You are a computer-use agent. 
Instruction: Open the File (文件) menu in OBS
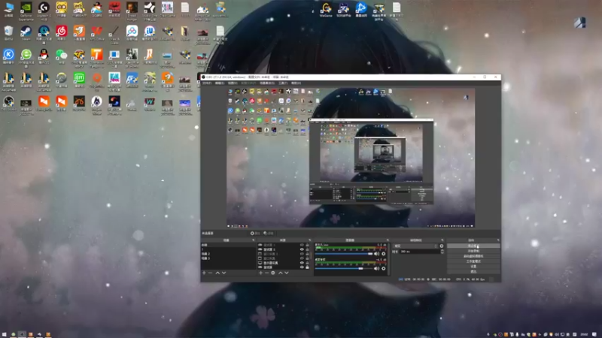coord(207,83)
